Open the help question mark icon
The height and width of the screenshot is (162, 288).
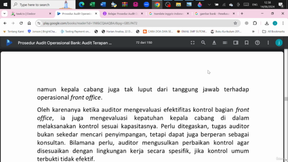coord(257,43)
